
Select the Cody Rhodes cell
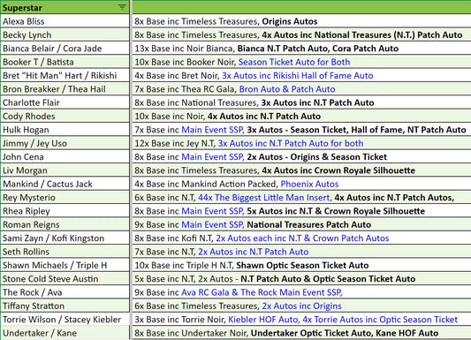click(65, 117)
